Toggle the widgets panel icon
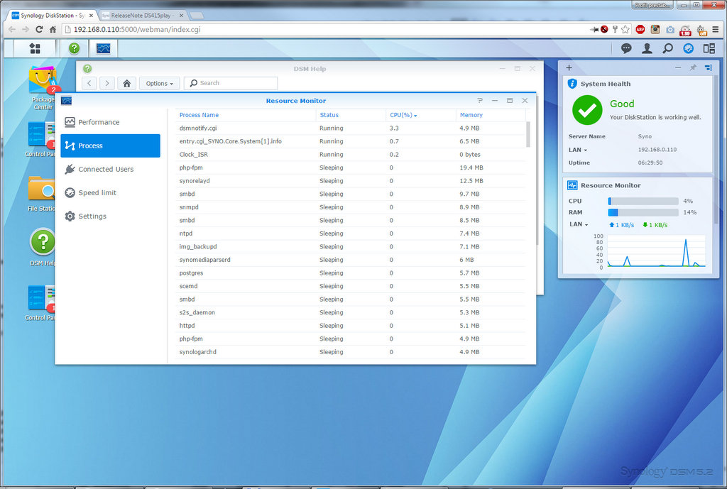727x489 pixels. click(x=709, y=48)
